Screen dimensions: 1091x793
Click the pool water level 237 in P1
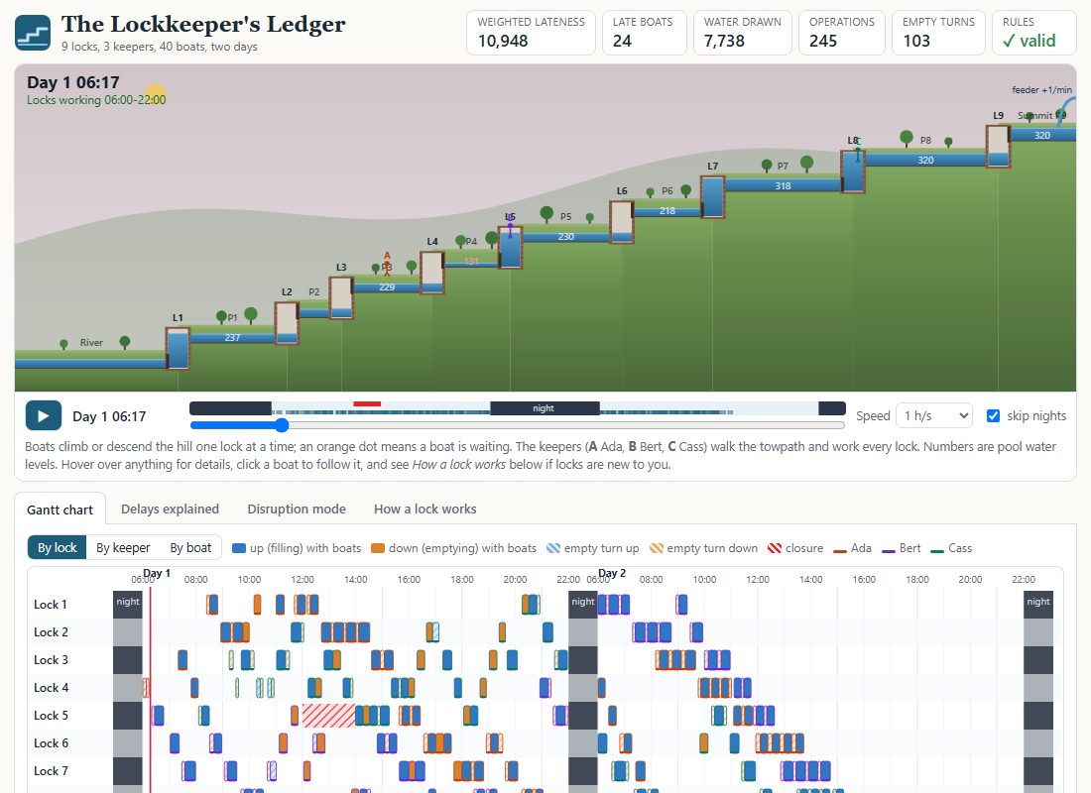(232, 337)
